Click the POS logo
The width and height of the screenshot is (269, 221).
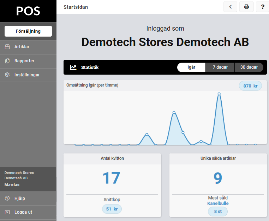click(x=28, y=11)
